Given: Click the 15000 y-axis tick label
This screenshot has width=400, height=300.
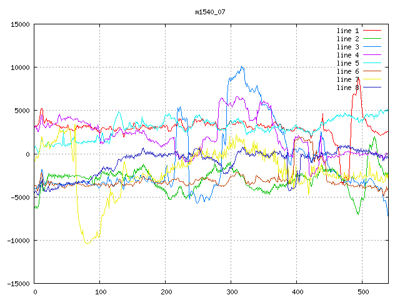Looking at the screenshot, I should coord(20,24).
